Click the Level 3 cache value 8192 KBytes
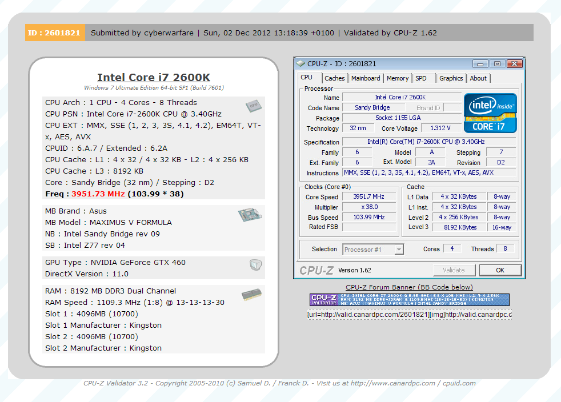Image resolution: width=561 pixels, height=402 pixels. (x=459, y=227)
